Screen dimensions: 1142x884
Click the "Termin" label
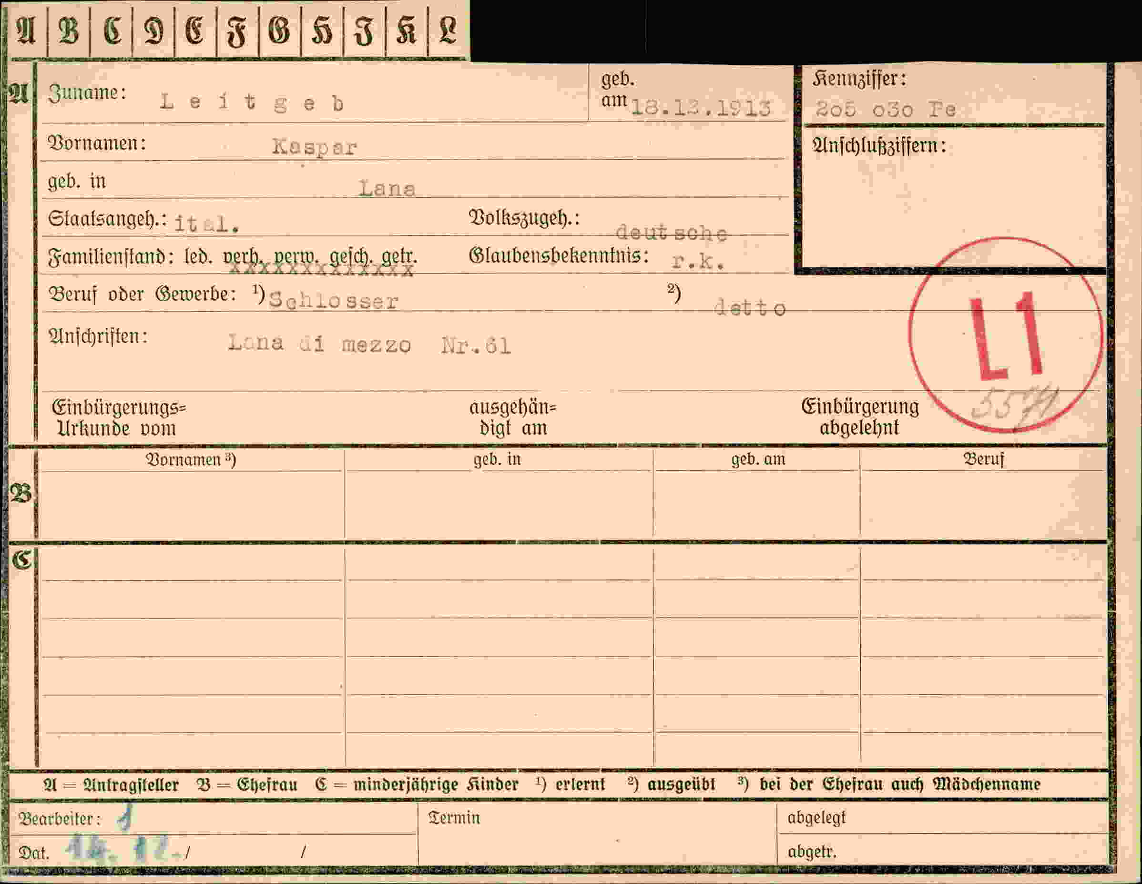point(454,818)
